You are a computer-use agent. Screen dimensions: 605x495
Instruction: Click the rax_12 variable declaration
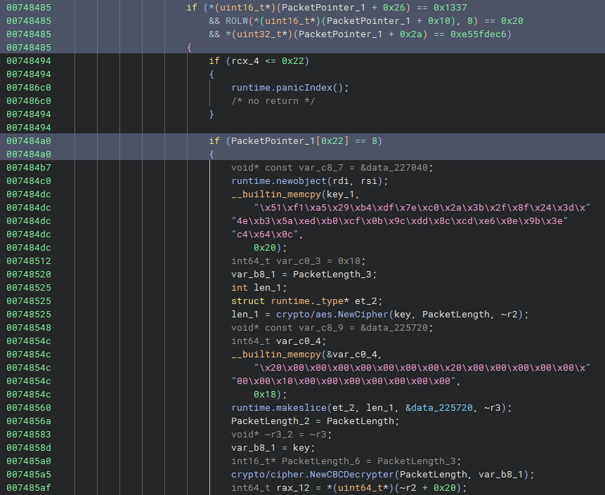285,487
